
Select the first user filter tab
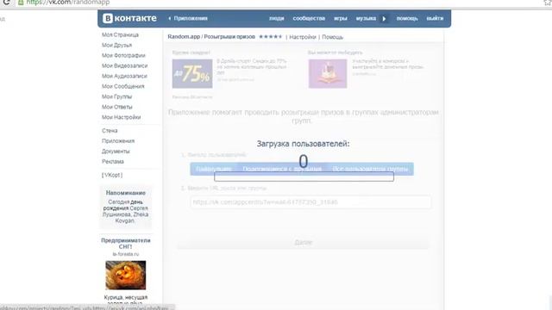click(214, 169)
